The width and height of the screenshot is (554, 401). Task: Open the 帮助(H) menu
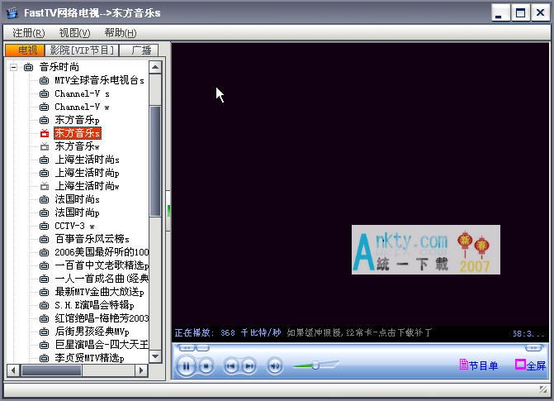(120, 33)
